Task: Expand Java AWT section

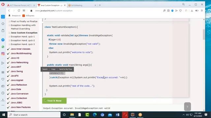Action: 16,67
